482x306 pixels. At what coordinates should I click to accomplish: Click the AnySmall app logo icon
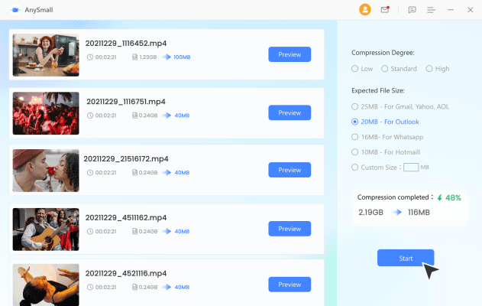click(16, 10)
